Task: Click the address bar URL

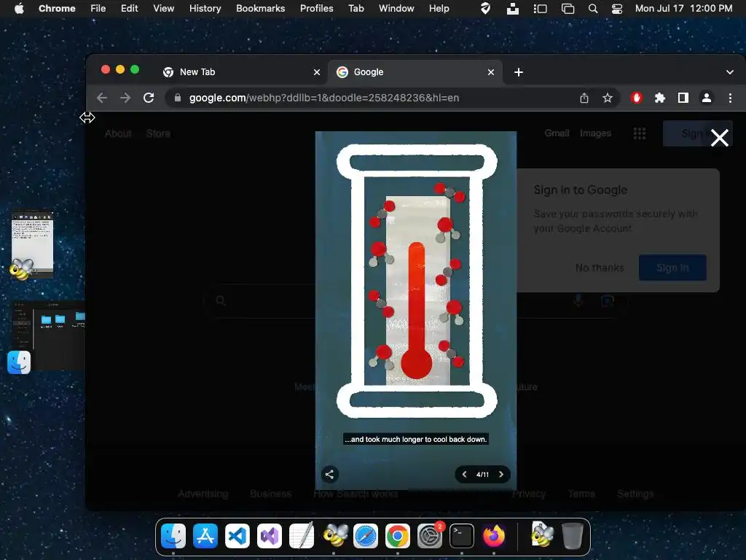Action: point(324,98)
